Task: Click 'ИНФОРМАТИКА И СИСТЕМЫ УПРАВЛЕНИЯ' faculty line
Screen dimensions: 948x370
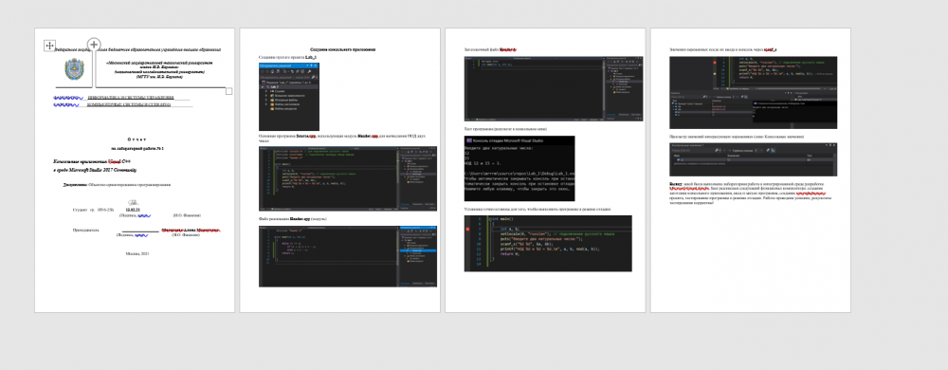Action: click(x=131, y=98)
